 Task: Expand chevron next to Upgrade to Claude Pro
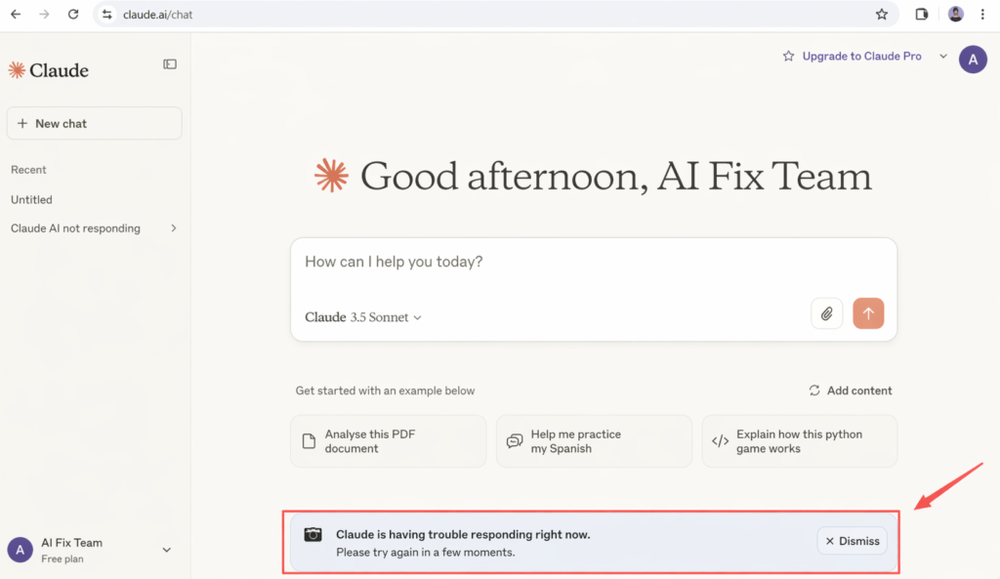click(x=943, y=57)
